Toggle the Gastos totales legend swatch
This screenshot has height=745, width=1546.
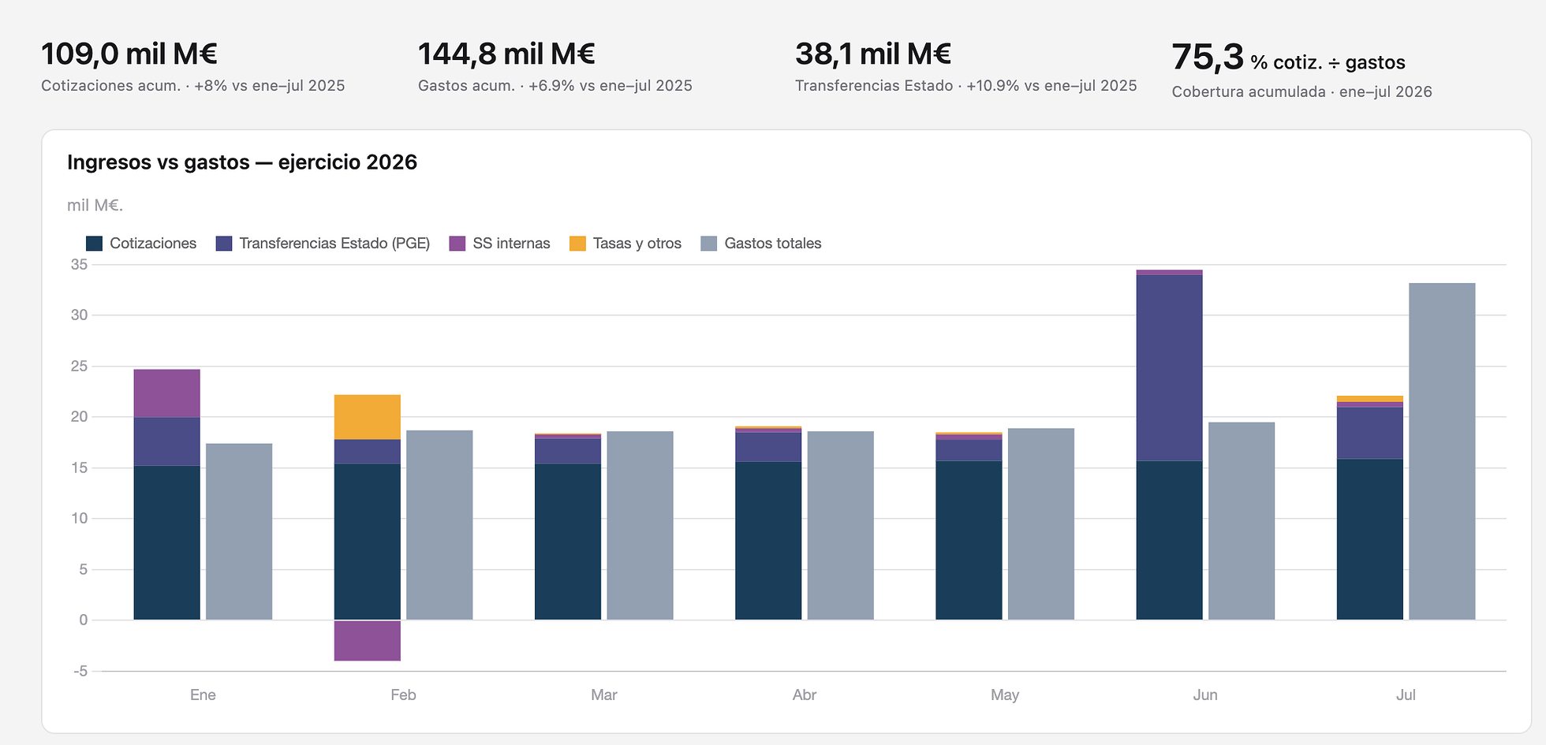point(709,244)
